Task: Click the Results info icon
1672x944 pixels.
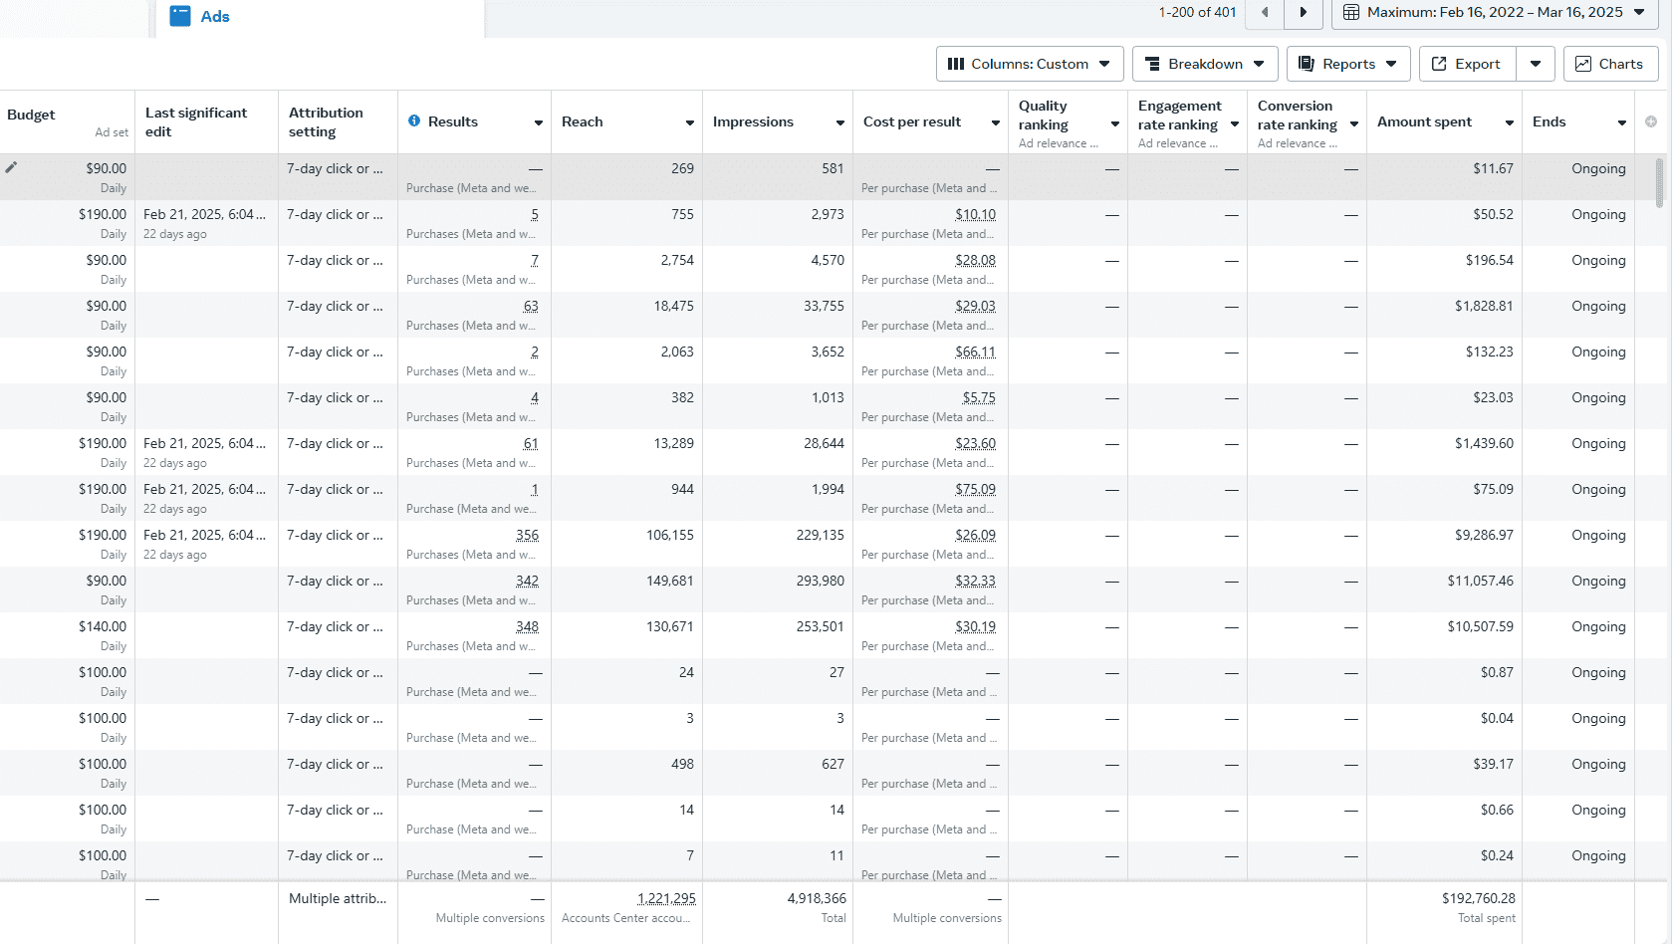Action: (x=414, y=121)
